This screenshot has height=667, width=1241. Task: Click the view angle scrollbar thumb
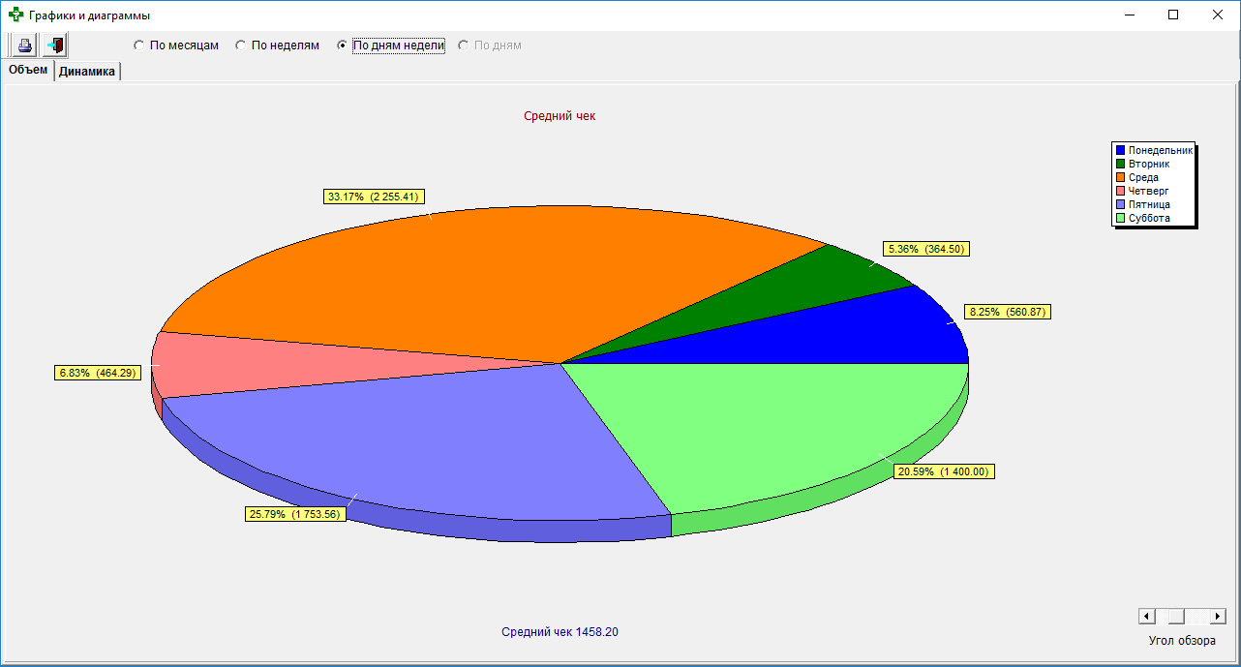(x=1176, y=617)
